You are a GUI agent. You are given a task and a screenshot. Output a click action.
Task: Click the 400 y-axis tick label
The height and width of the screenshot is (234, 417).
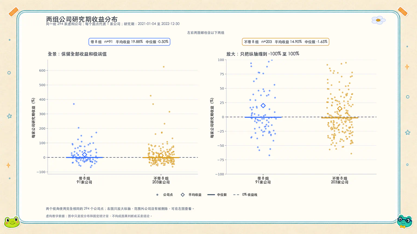coord(42,99)
